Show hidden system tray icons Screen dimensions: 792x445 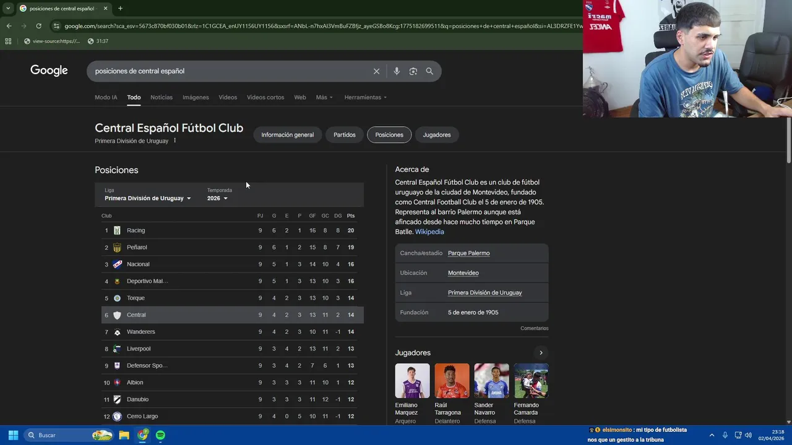(712, 435)
